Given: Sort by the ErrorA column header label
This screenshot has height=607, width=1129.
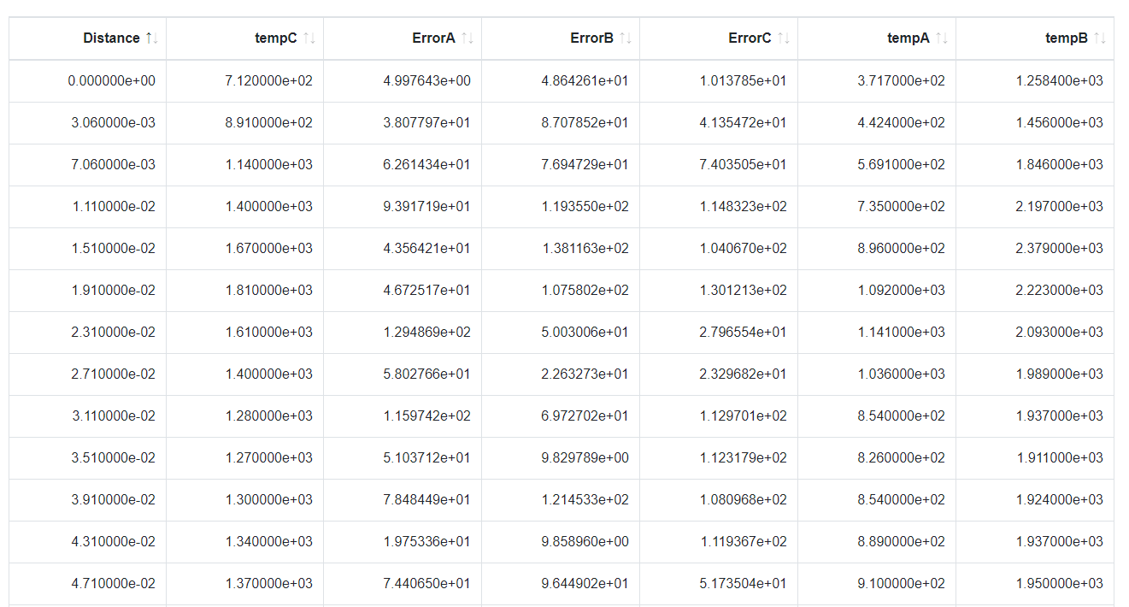Looking at the screenshot, I should 433,38.
